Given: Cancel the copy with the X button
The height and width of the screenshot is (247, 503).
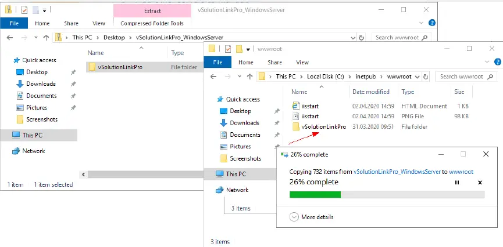Looking at the screenshot, I should click(x=479, y=182).
